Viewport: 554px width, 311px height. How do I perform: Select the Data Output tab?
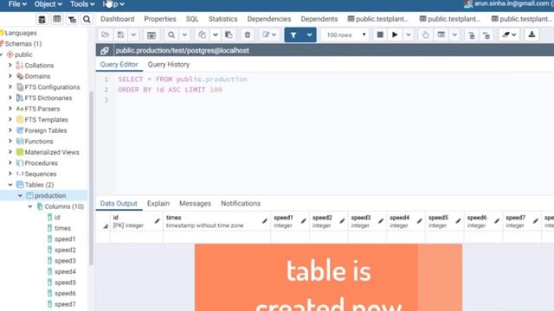point(119,204)
